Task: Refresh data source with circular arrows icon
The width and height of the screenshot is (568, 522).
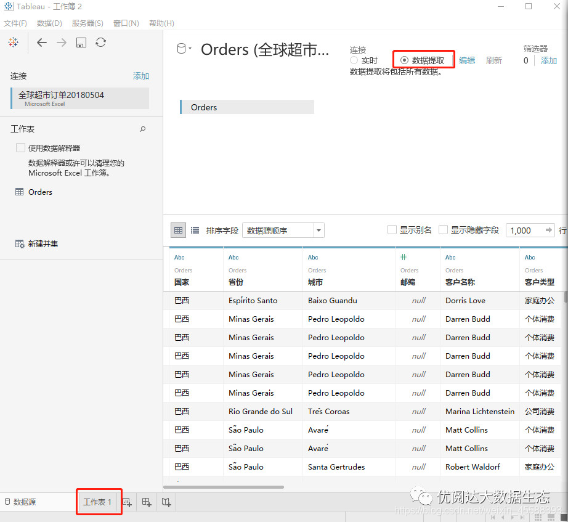Action: pyautogui.click(x=100, y=43)
